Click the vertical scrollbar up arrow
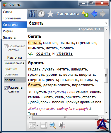Image resolution: width=111 pixels, height=133 pixels. tap(106, 29)
